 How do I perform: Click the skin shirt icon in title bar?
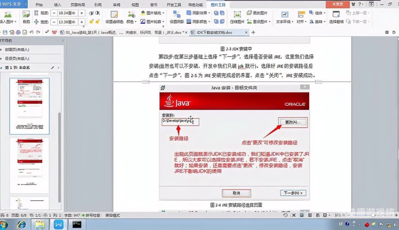click(x=353, y=4)
